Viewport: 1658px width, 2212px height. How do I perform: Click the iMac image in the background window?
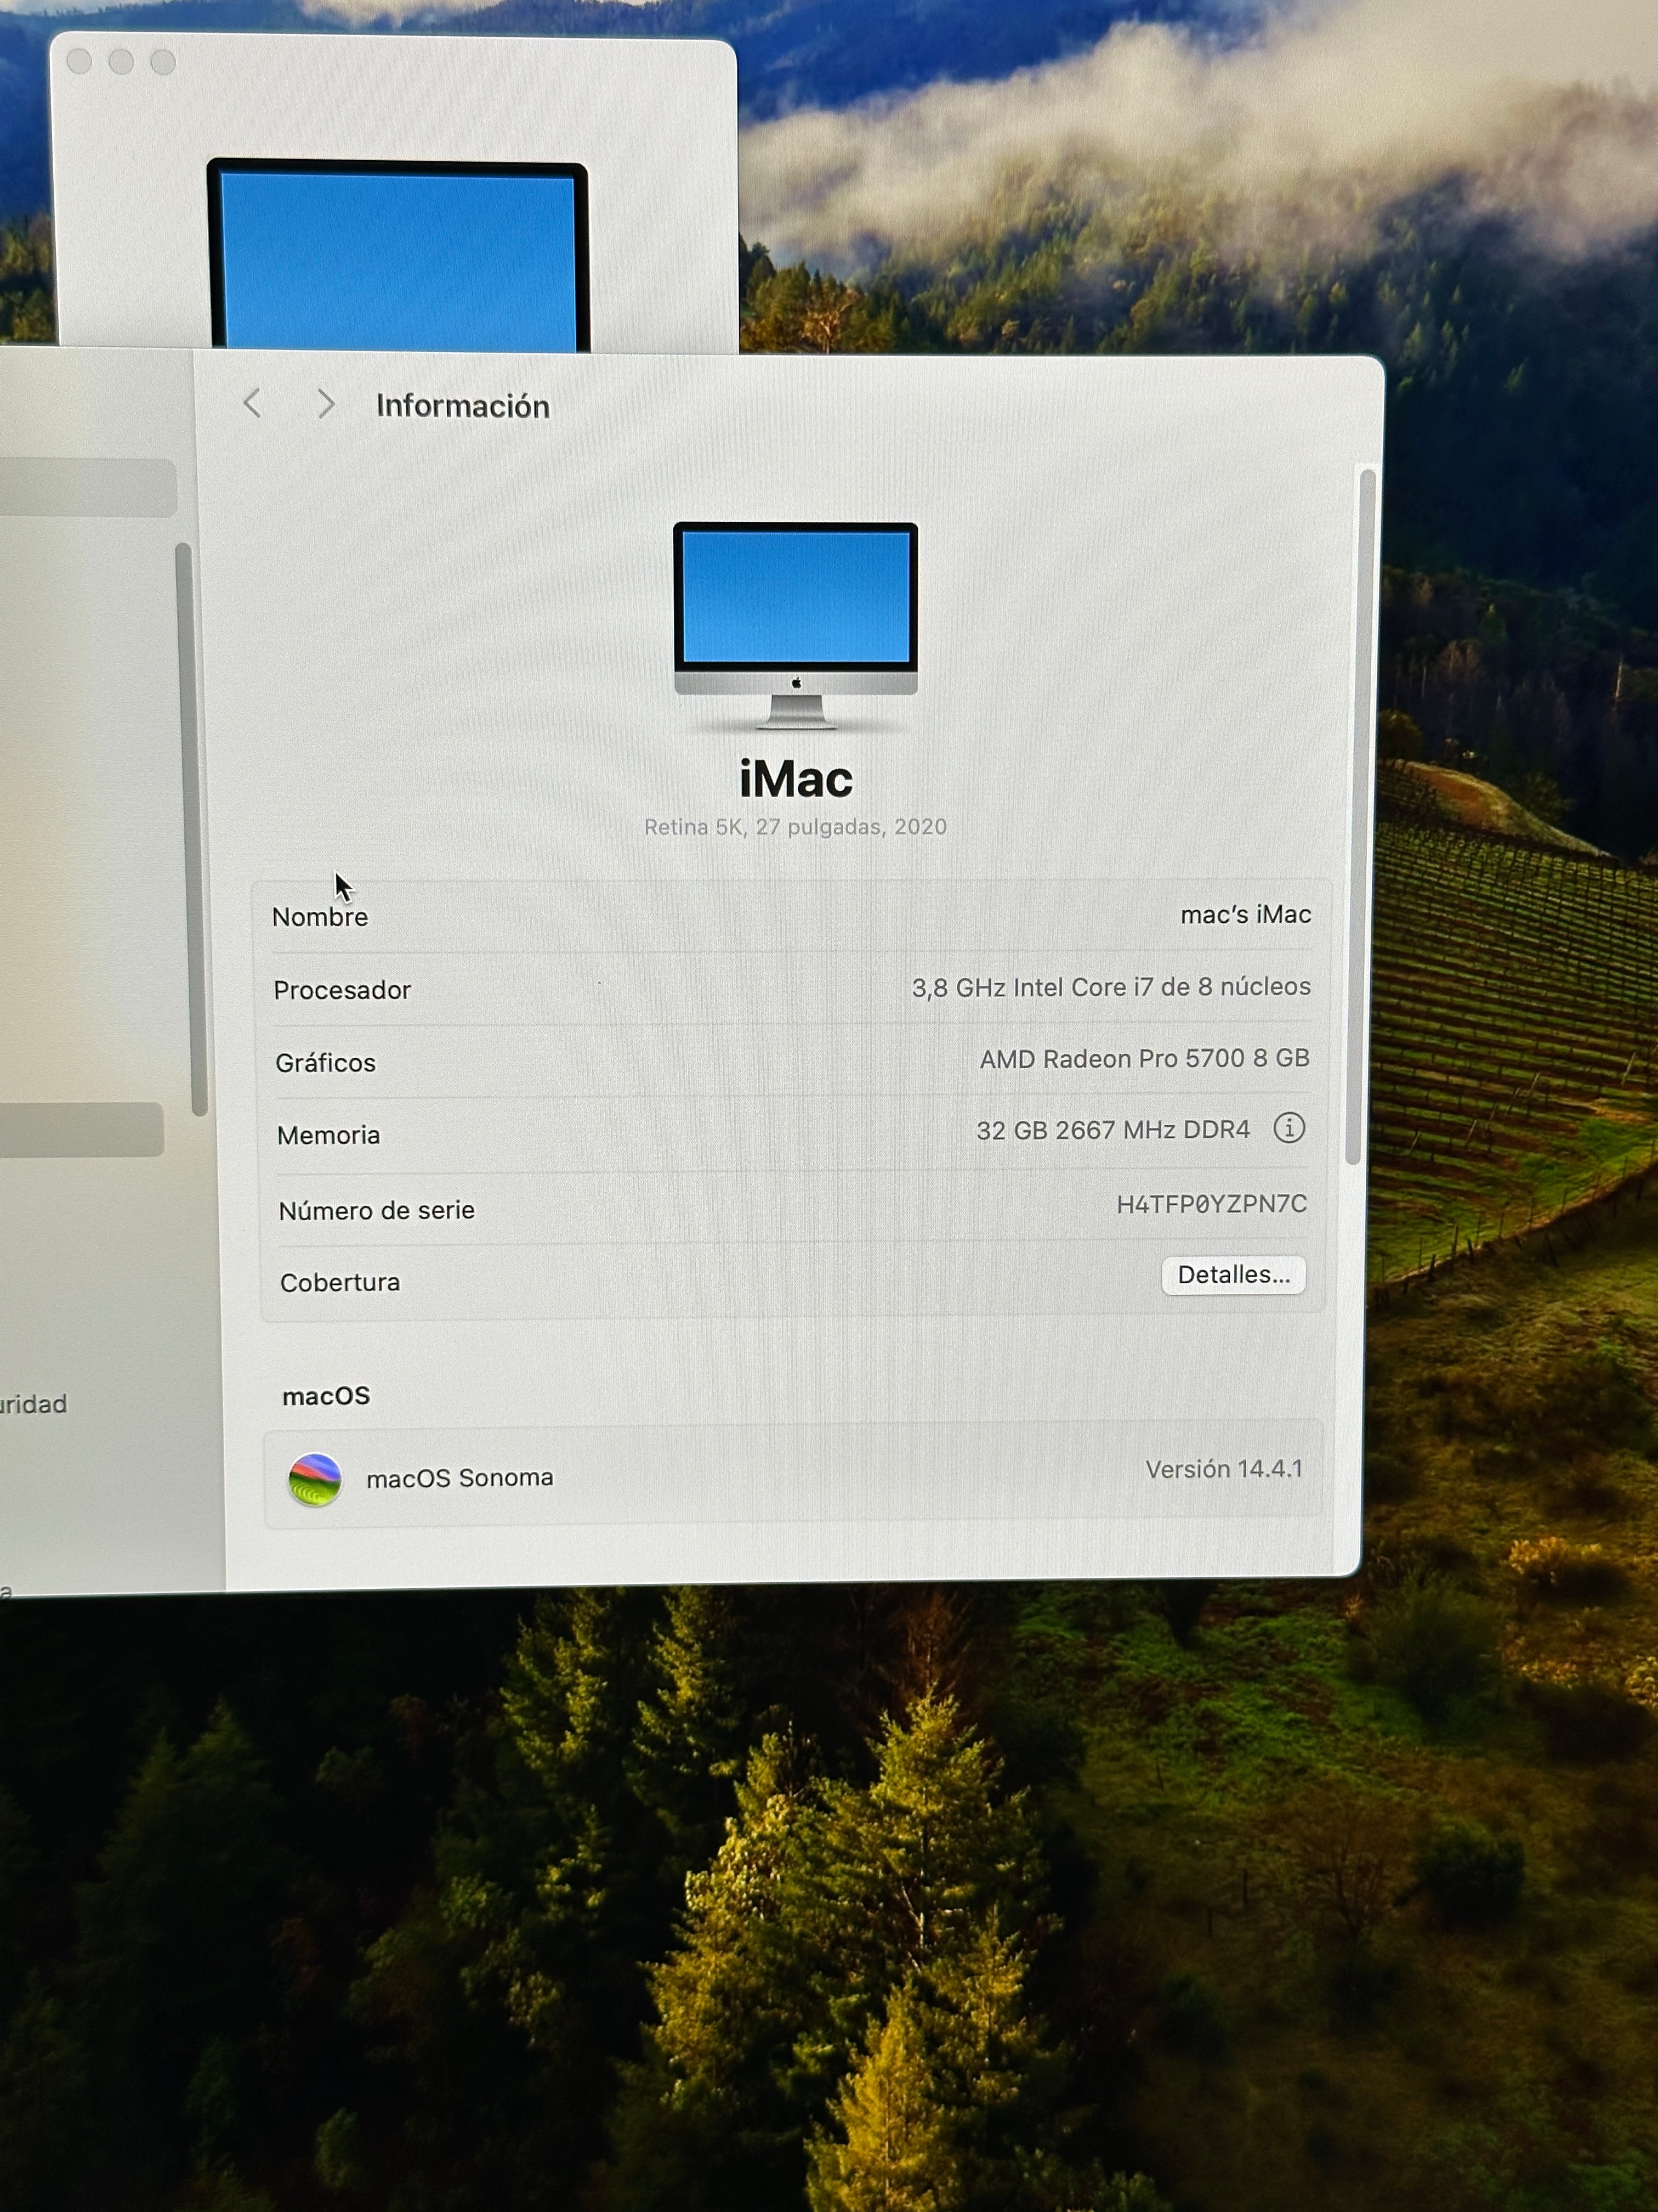tap(398, 255)
